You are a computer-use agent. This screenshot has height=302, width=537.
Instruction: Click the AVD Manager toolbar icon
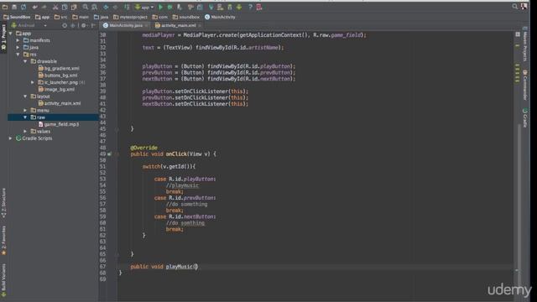[220, 7]
